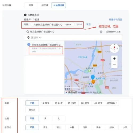Select education level 硕士
The height and width of the screenshot is (133, 133).
[x=59, y=127]
